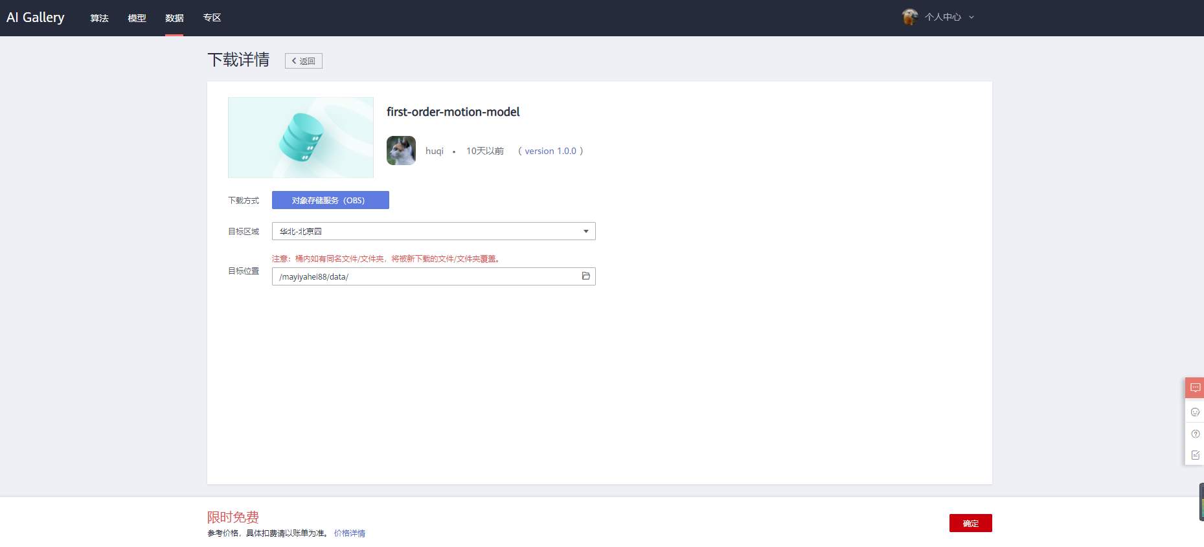Click the author name huqi
This screenshot has height=547, width=1204.
coord(435,151)
